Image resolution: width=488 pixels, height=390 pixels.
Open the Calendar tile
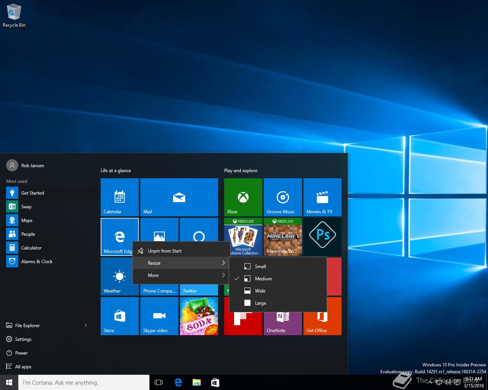point(120,197)
